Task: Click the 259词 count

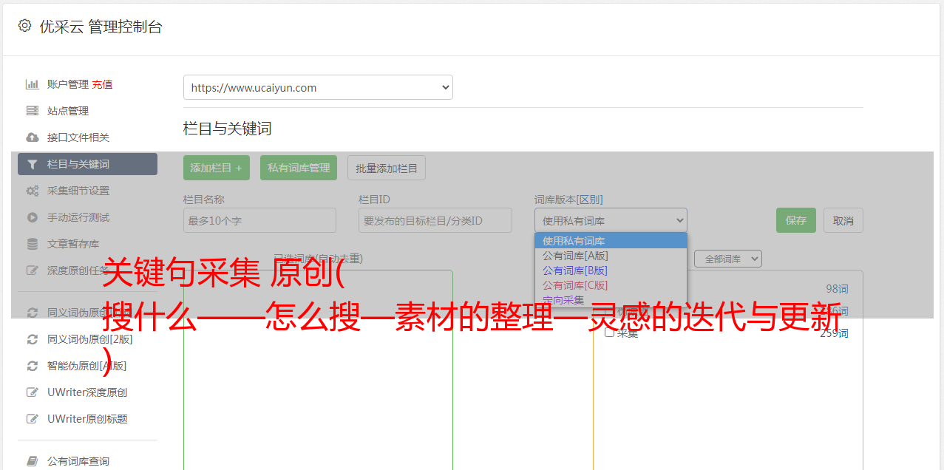Action: click(x=834, y=333)
